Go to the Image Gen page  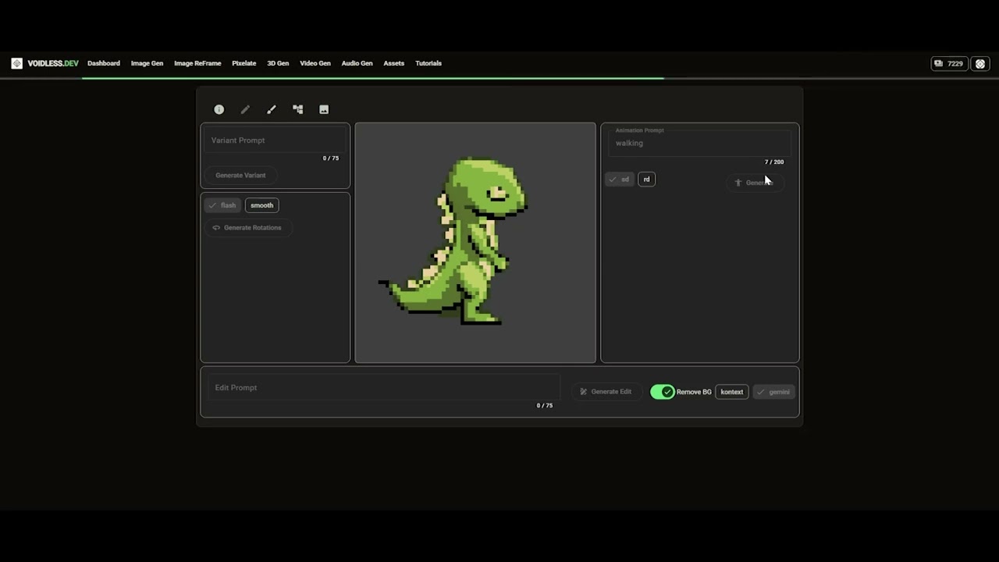[147, 63]
